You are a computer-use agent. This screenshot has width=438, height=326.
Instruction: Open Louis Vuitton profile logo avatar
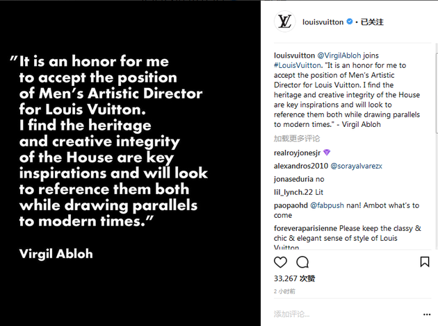(284, 22)
